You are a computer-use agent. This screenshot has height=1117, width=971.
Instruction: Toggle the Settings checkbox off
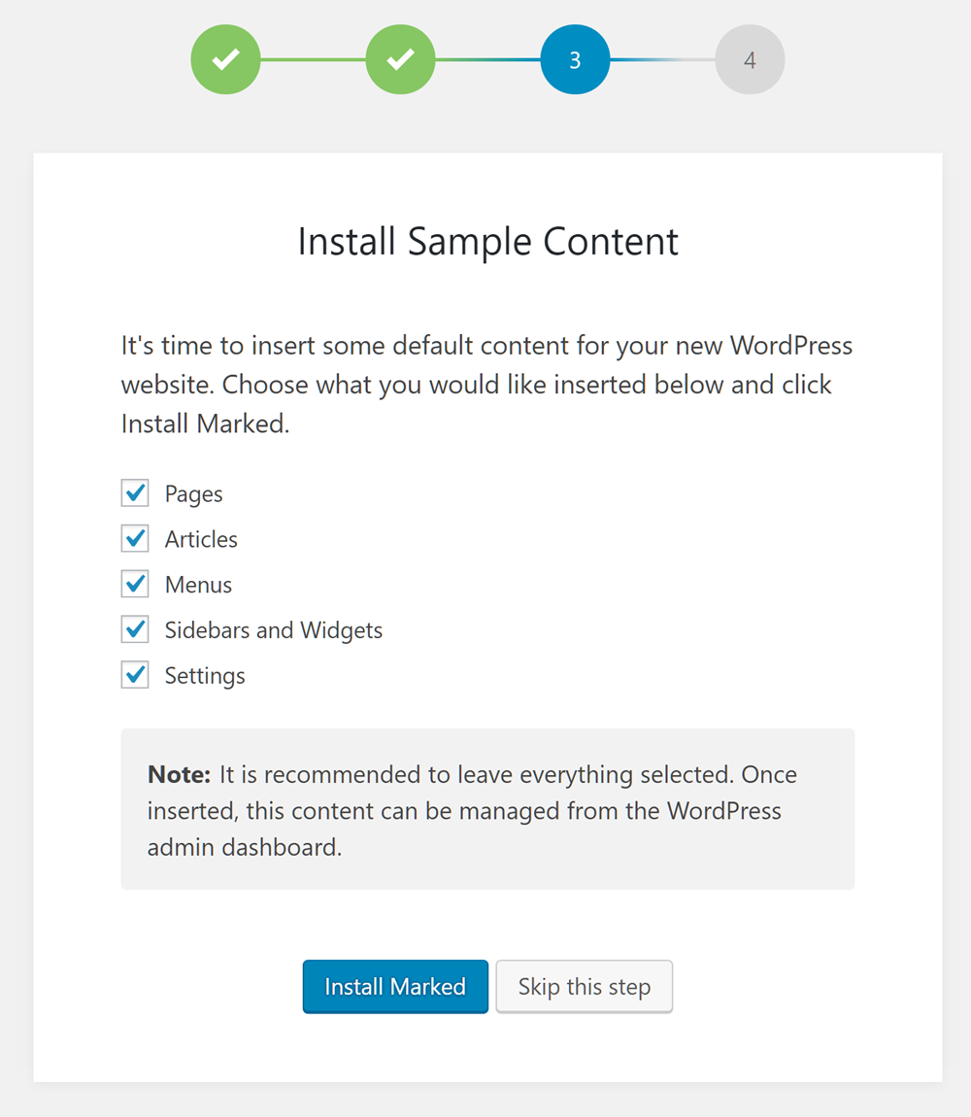pos(135,676)
